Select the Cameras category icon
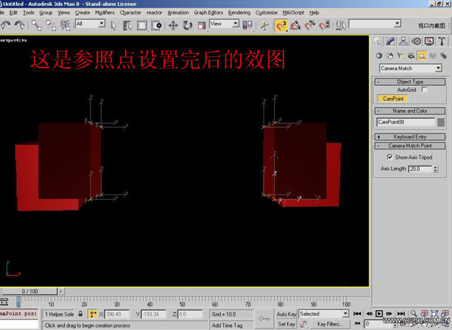The height and width of the screenshot is (330, 452). click(411, 56)
